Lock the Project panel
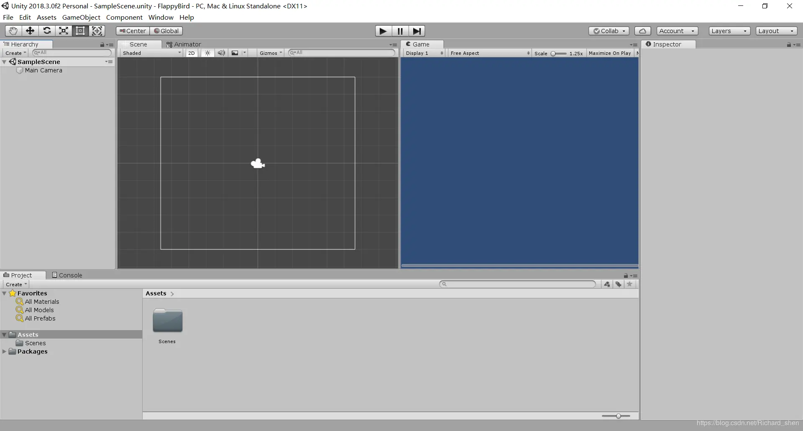803x431 pixels. 626,276
